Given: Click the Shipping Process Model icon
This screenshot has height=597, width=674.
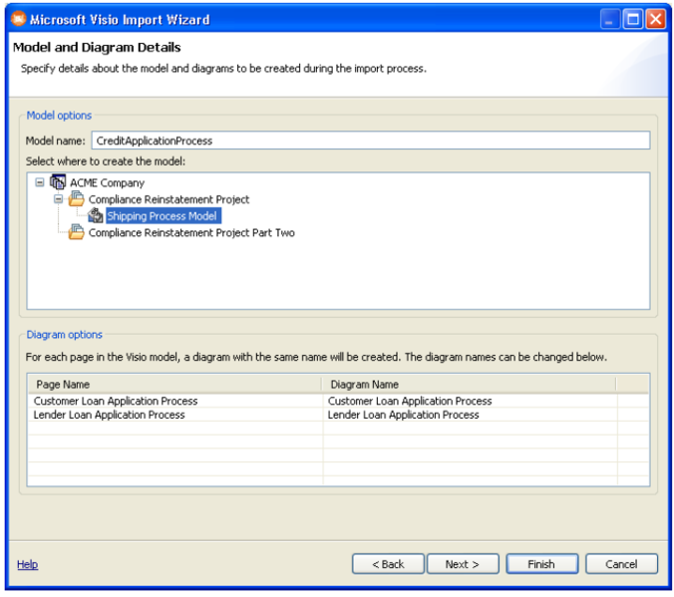Looking at the screenshot, I should [x=95, y=215].
